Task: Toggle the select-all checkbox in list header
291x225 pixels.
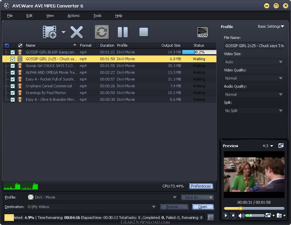Action: [x=7, y=45]
